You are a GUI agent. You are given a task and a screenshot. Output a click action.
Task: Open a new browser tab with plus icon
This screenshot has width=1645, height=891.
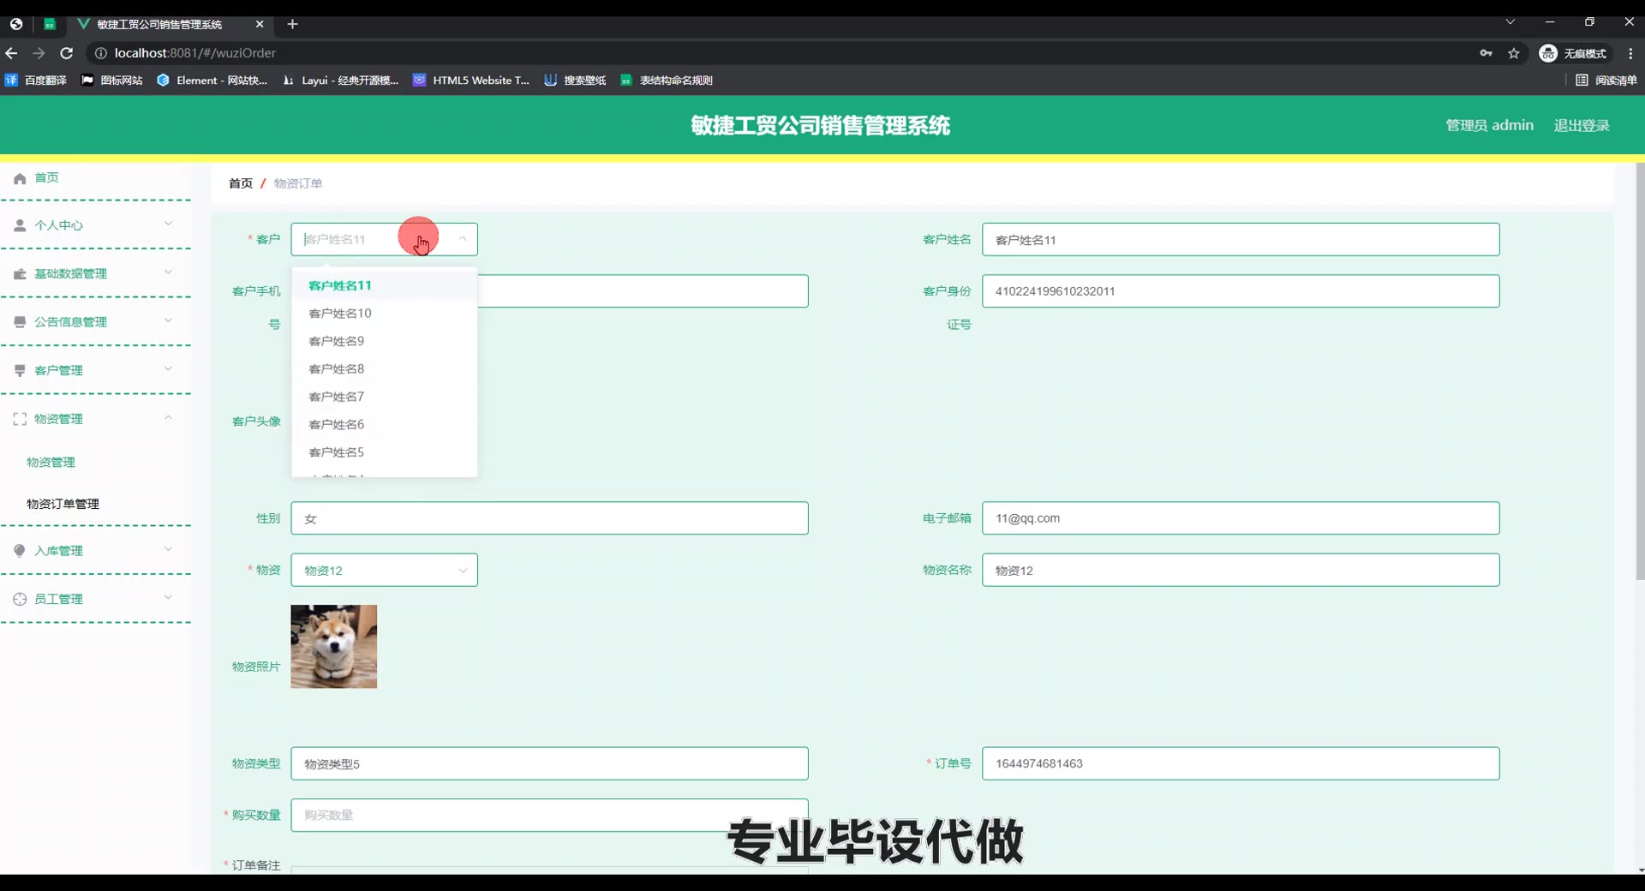[292, 24]
